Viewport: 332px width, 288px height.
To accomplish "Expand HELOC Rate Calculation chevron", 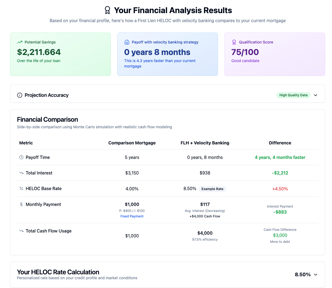I will 316,275.
